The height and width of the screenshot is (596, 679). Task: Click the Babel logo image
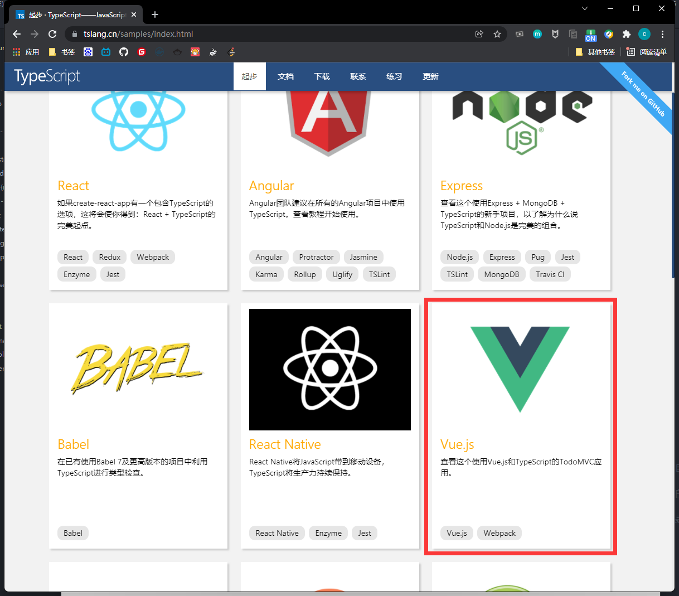point(137,369)
